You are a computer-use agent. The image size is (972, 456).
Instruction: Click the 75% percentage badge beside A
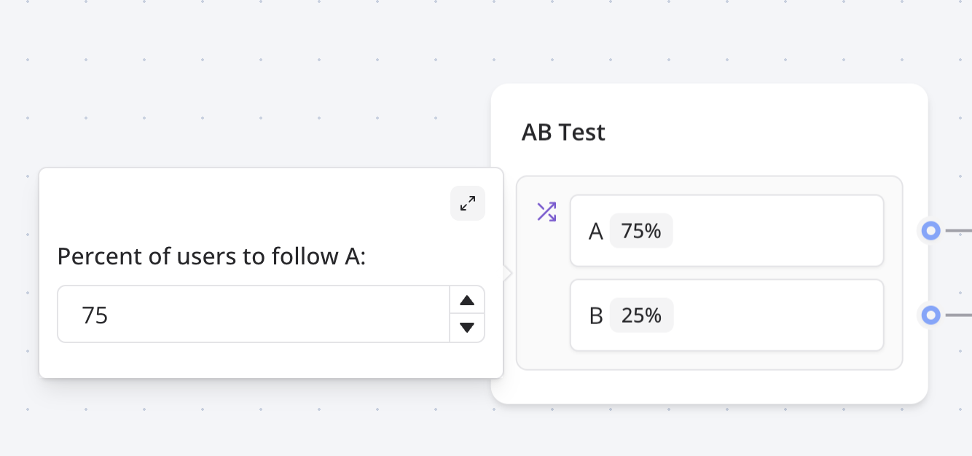coord(641,230)
